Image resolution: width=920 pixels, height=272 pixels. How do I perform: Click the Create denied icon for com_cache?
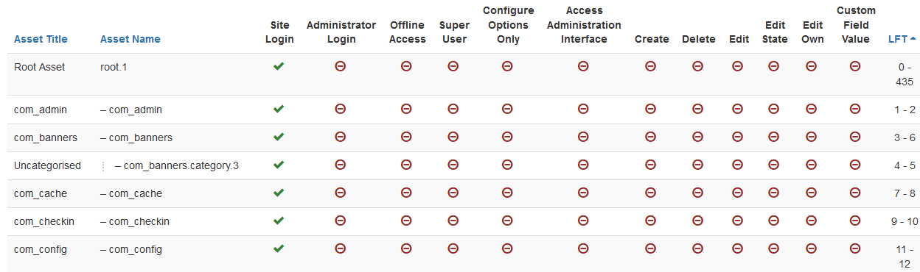[x=651, y=193]
